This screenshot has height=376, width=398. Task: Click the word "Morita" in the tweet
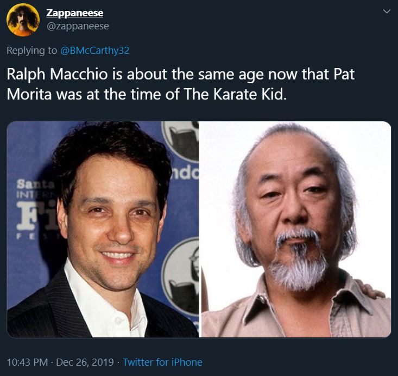tap(29, 94)
